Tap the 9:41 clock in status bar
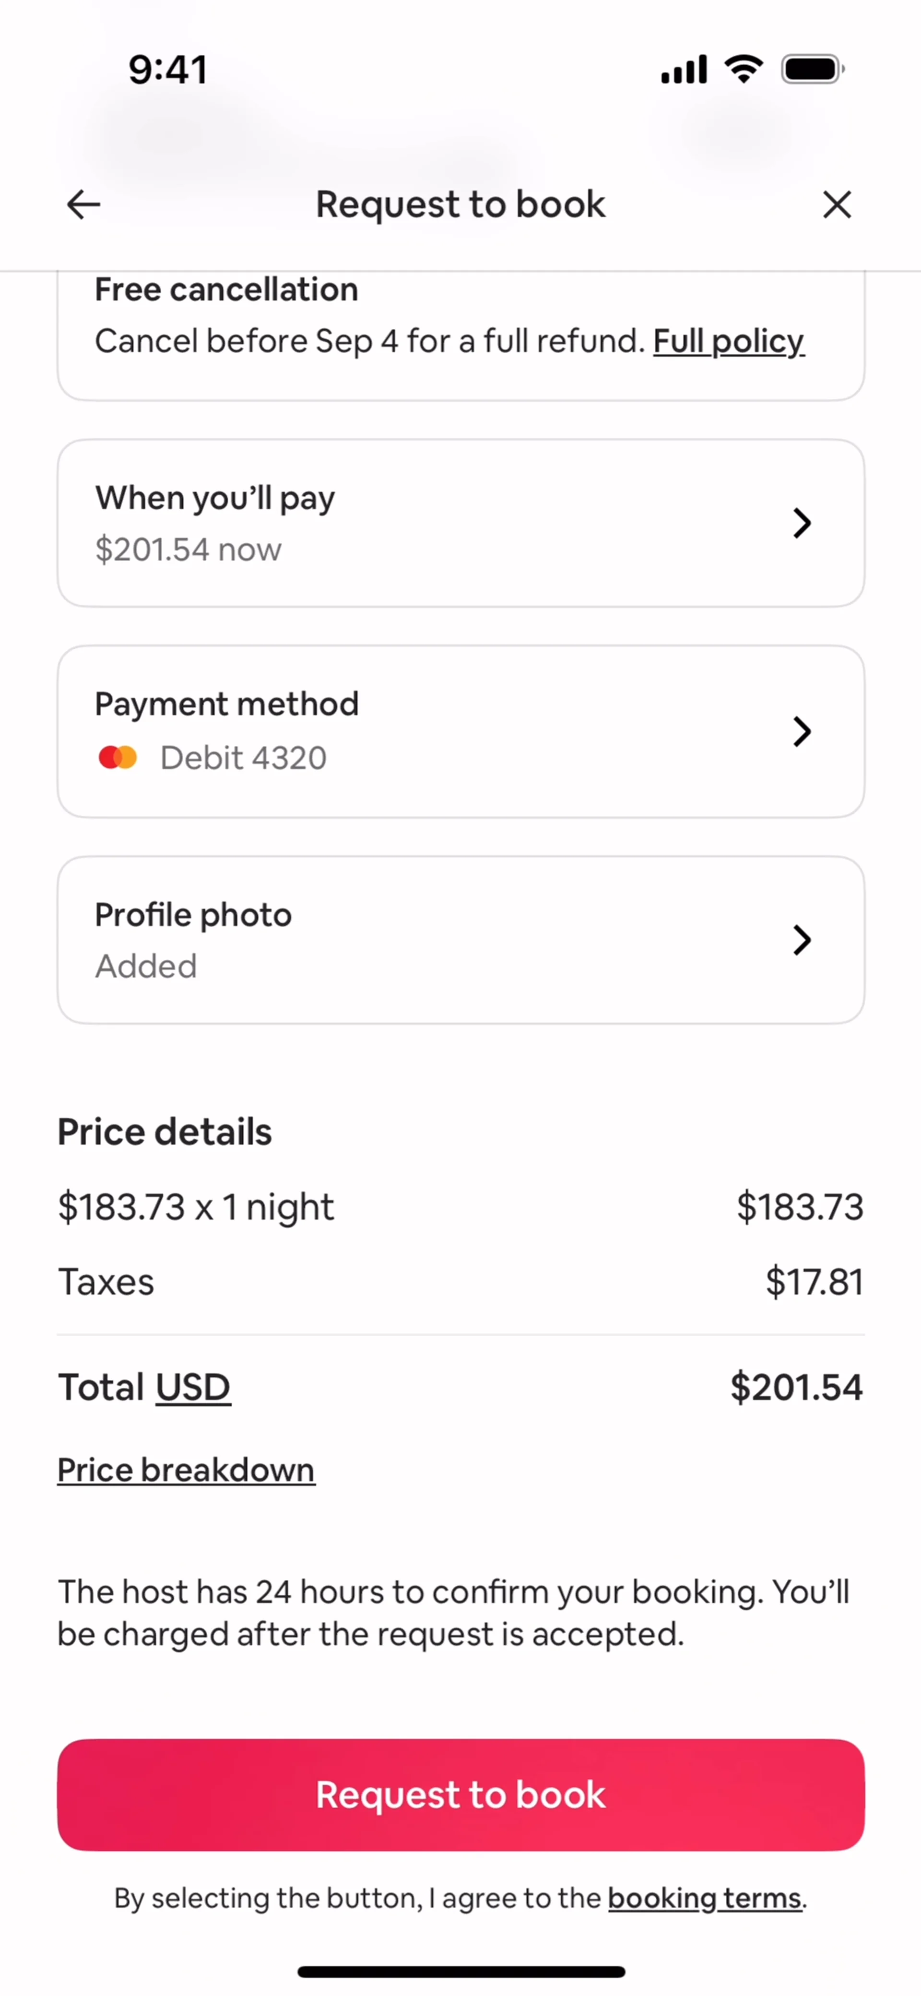The height and width of the screenshot is (1996, 921). pos(168,70)
